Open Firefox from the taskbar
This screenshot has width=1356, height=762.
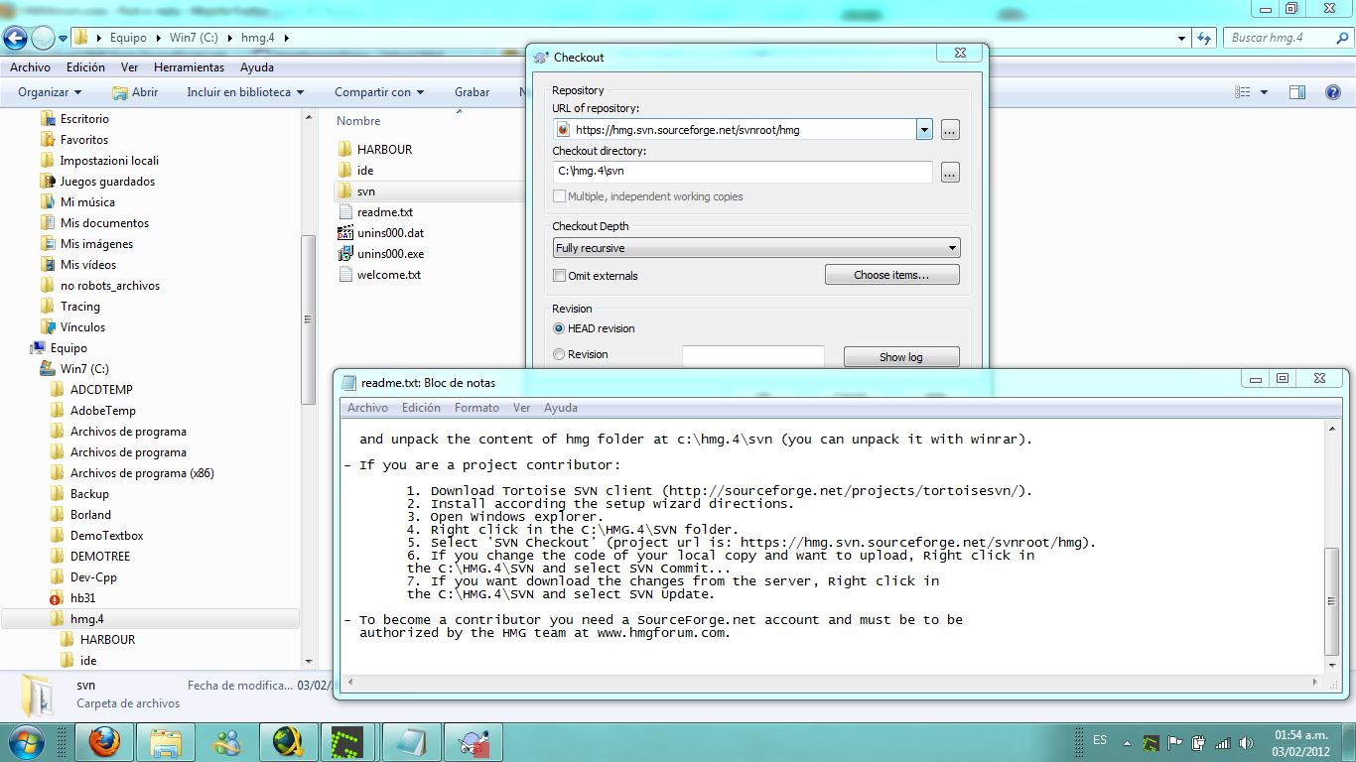(x=104, y=742)
